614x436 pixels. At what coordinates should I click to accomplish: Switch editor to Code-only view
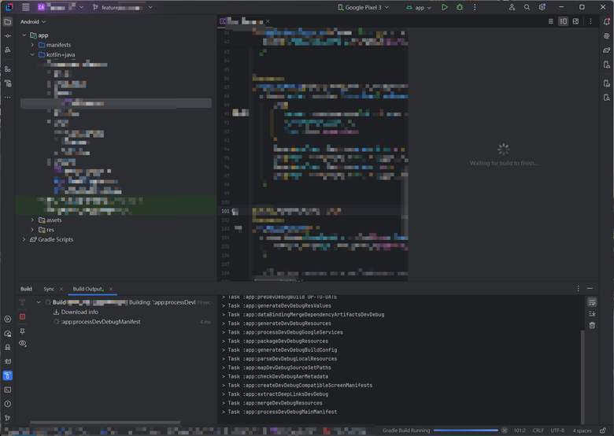tap(550, 21)
